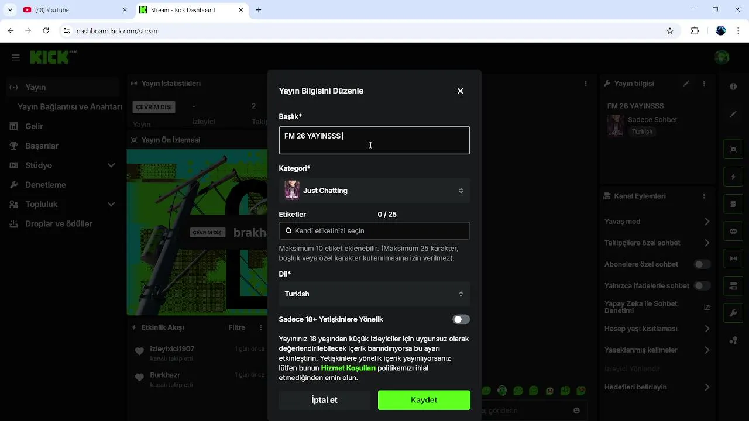Open the Chrome tab search dropdown
749x421 pixels.
point(10,10)
